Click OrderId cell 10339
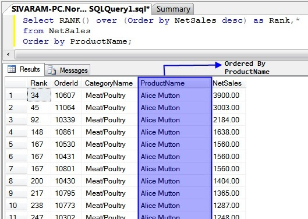308x219 pixels. 66,120
